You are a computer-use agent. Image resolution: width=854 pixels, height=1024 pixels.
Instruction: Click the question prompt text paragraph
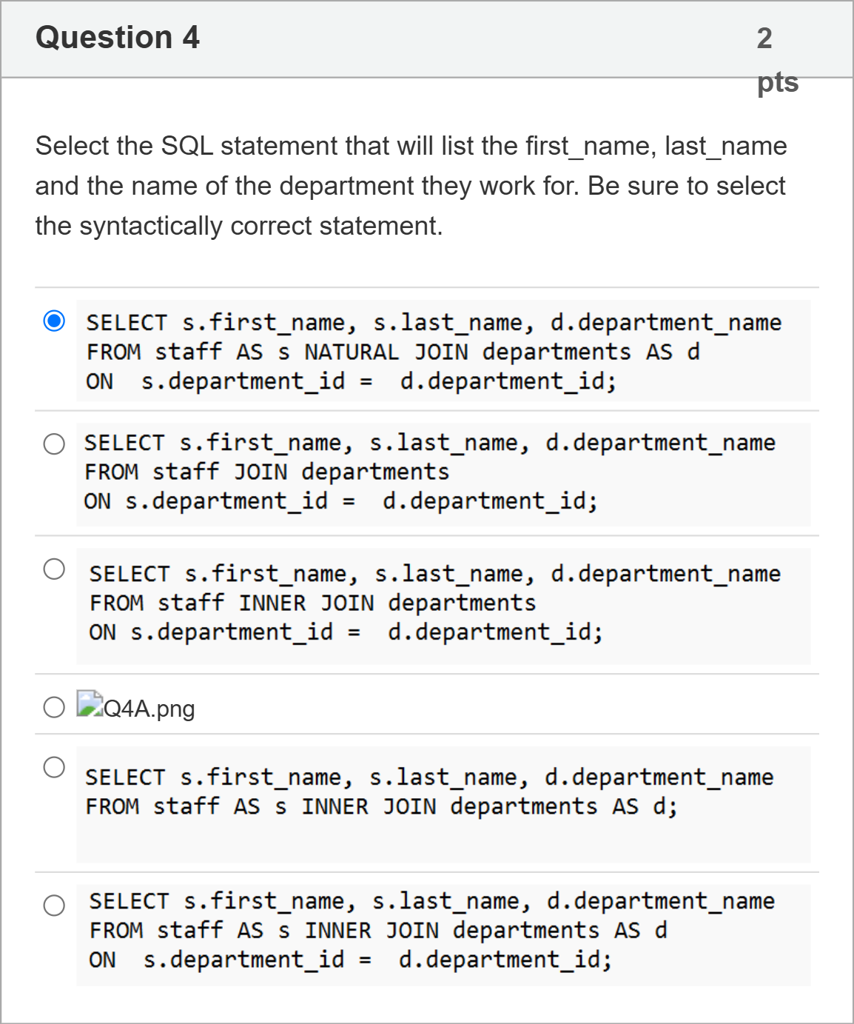point(411,186)
